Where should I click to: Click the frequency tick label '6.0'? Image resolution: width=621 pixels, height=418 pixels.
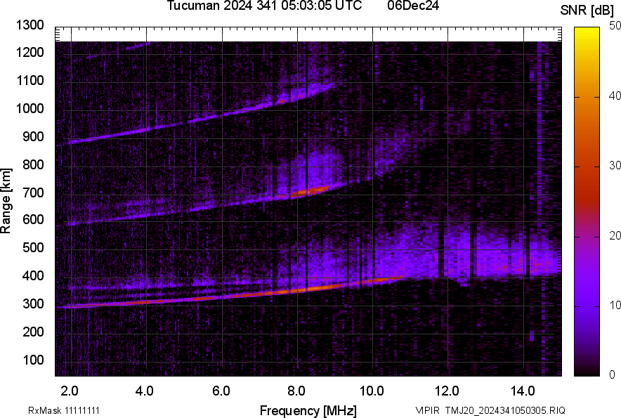[x=221, y=391]
